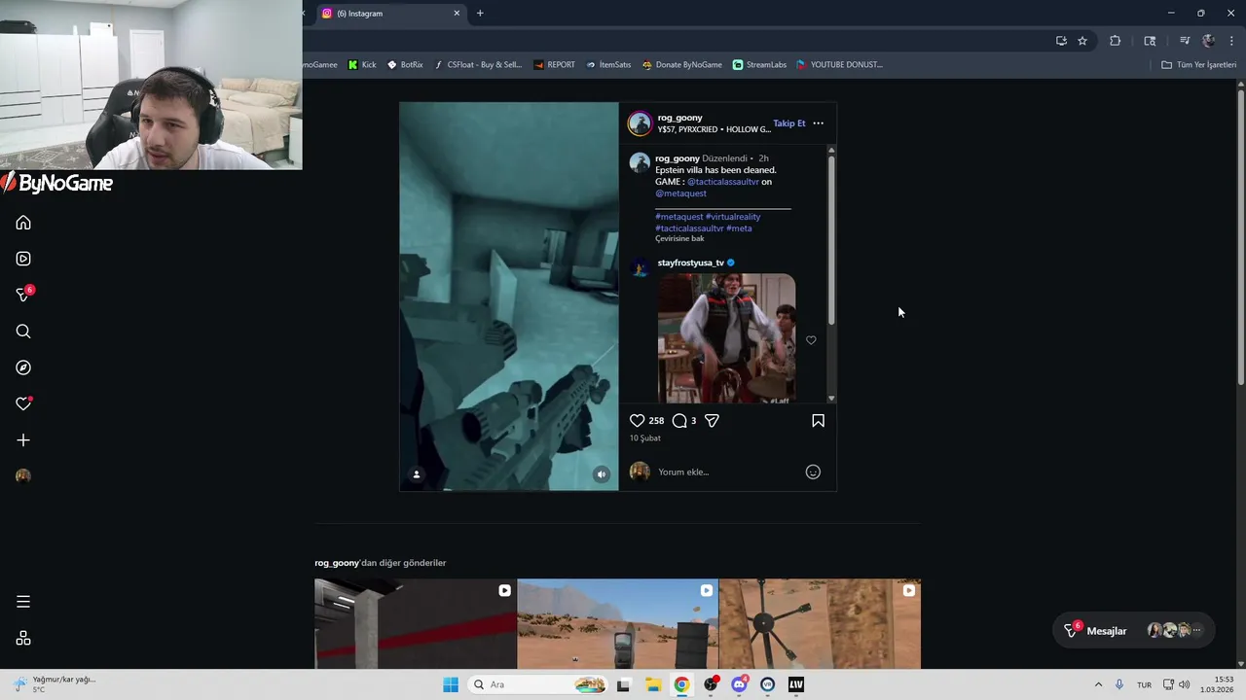Open Chrome extensions puzzle icon
The width and height of the screenshot is (1246, 700).
point(1116,41)
